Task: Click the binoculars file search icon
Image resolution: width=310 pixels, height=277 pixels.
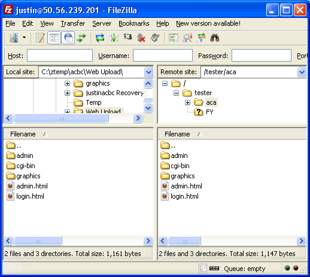Action: tap(215, 38)
